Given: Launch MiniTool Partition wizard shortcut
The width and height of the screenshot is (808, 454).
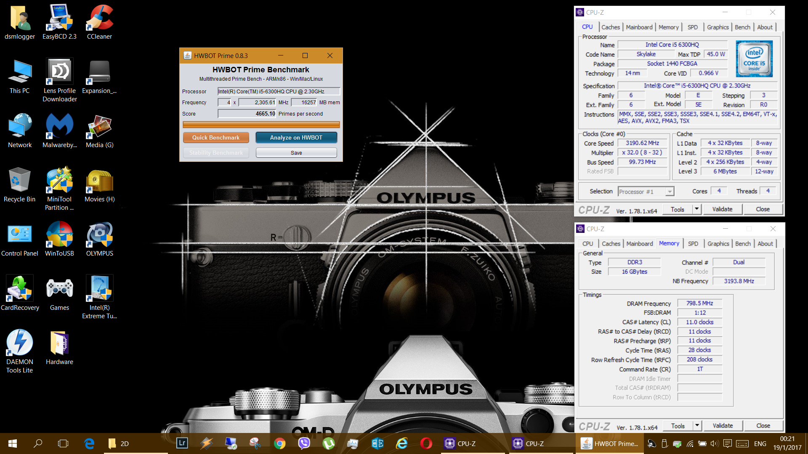Looking at the screenshot, I should tap(59, 189).
